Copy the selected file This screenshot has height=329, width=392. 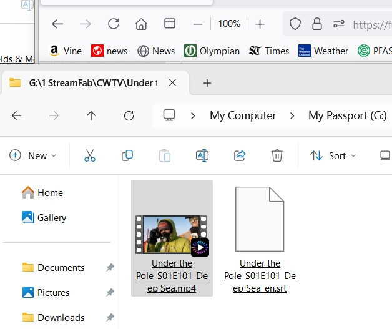[127, 155]
